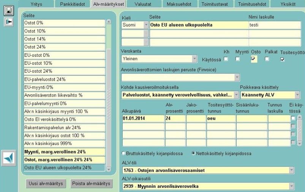
Task: Select 'Ostot 0%' in the list
Action: pos(65,23)
